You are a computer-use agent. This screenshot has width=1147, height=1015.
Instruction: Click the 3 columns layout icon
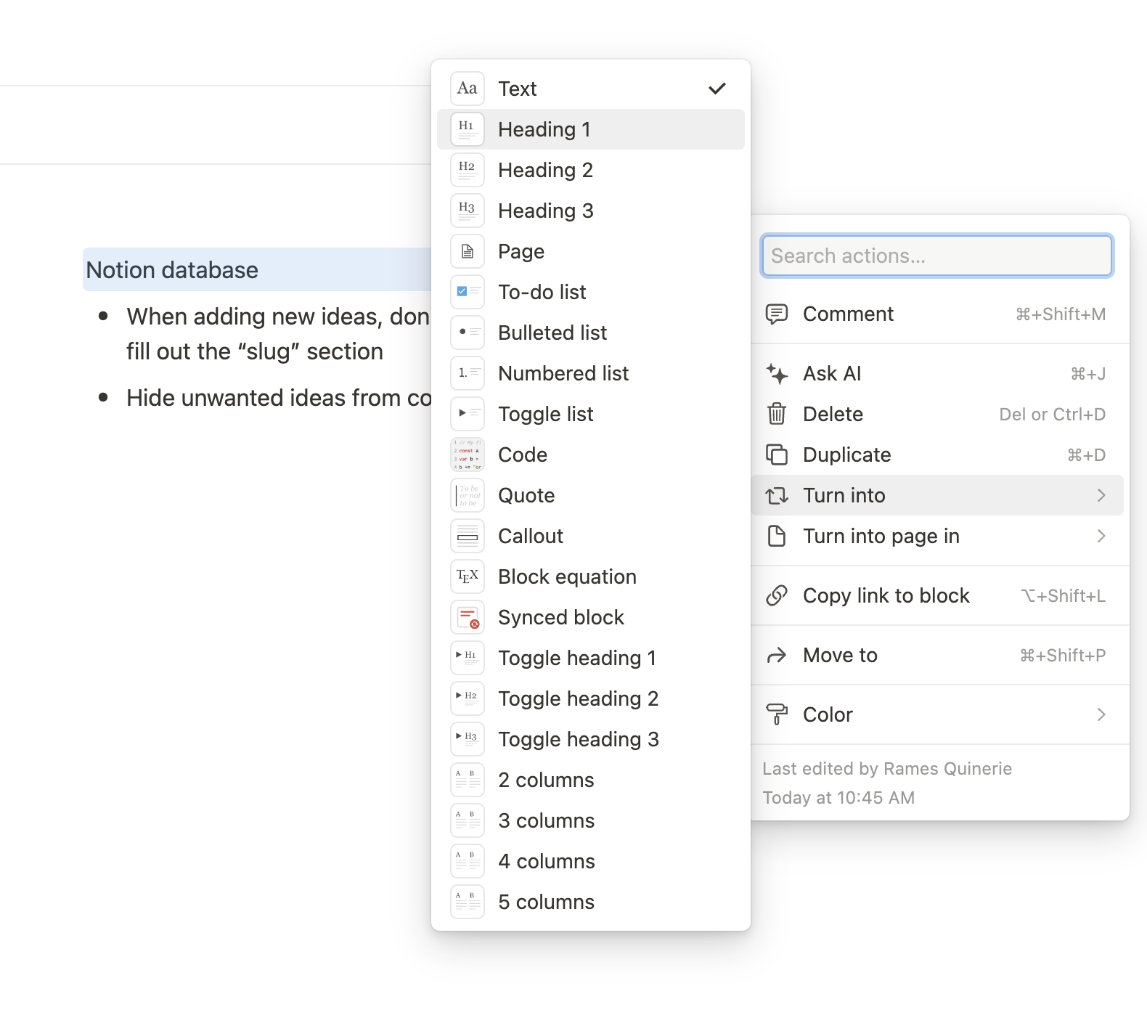coord(468,820)
